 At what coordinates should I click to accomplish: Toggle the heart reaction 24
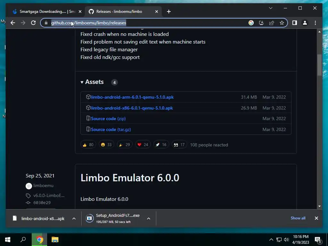click(143, 144)
